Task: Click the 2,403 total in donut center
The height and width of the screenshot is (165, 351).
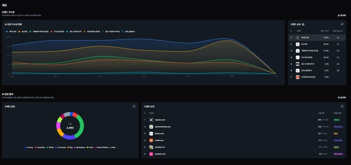Action: 70,128
